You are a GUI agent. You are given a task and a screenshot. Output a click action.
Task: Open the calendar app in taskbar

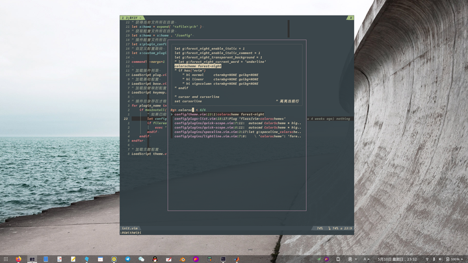(100, 259)
